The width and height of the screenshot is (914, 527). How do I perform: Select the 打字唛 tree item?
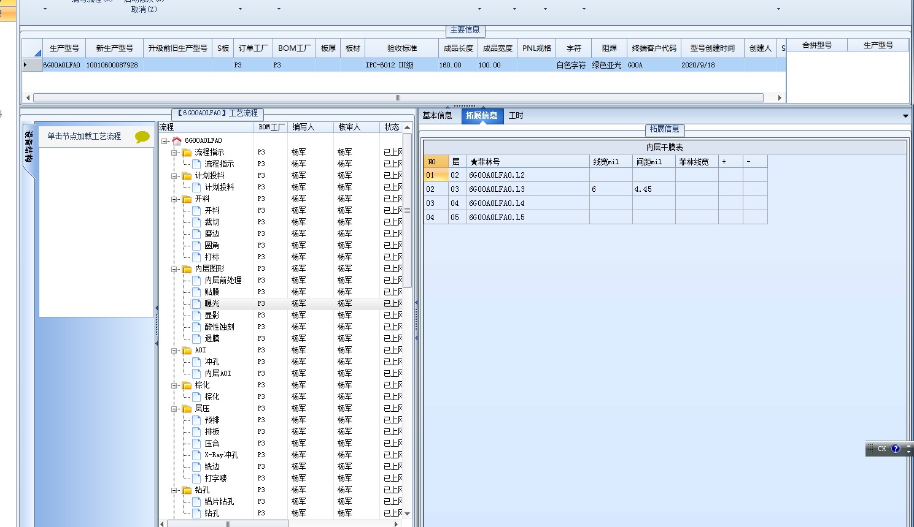pyautogui.click(x=215, y=478)
